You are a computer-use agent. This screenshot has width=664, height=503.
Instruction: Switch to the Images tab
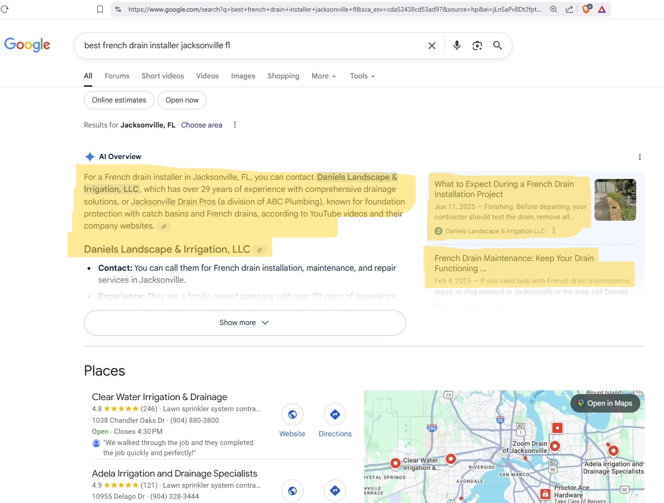pyautogui.click(x=243, y=76)
